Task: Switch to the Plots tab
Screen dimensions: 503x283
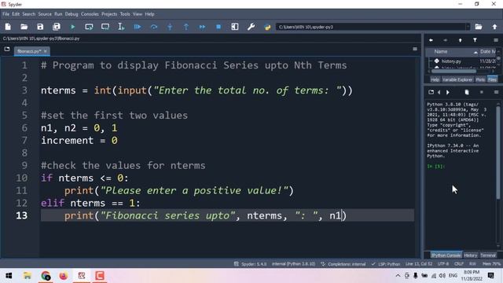Action: (x=480, y=79)
